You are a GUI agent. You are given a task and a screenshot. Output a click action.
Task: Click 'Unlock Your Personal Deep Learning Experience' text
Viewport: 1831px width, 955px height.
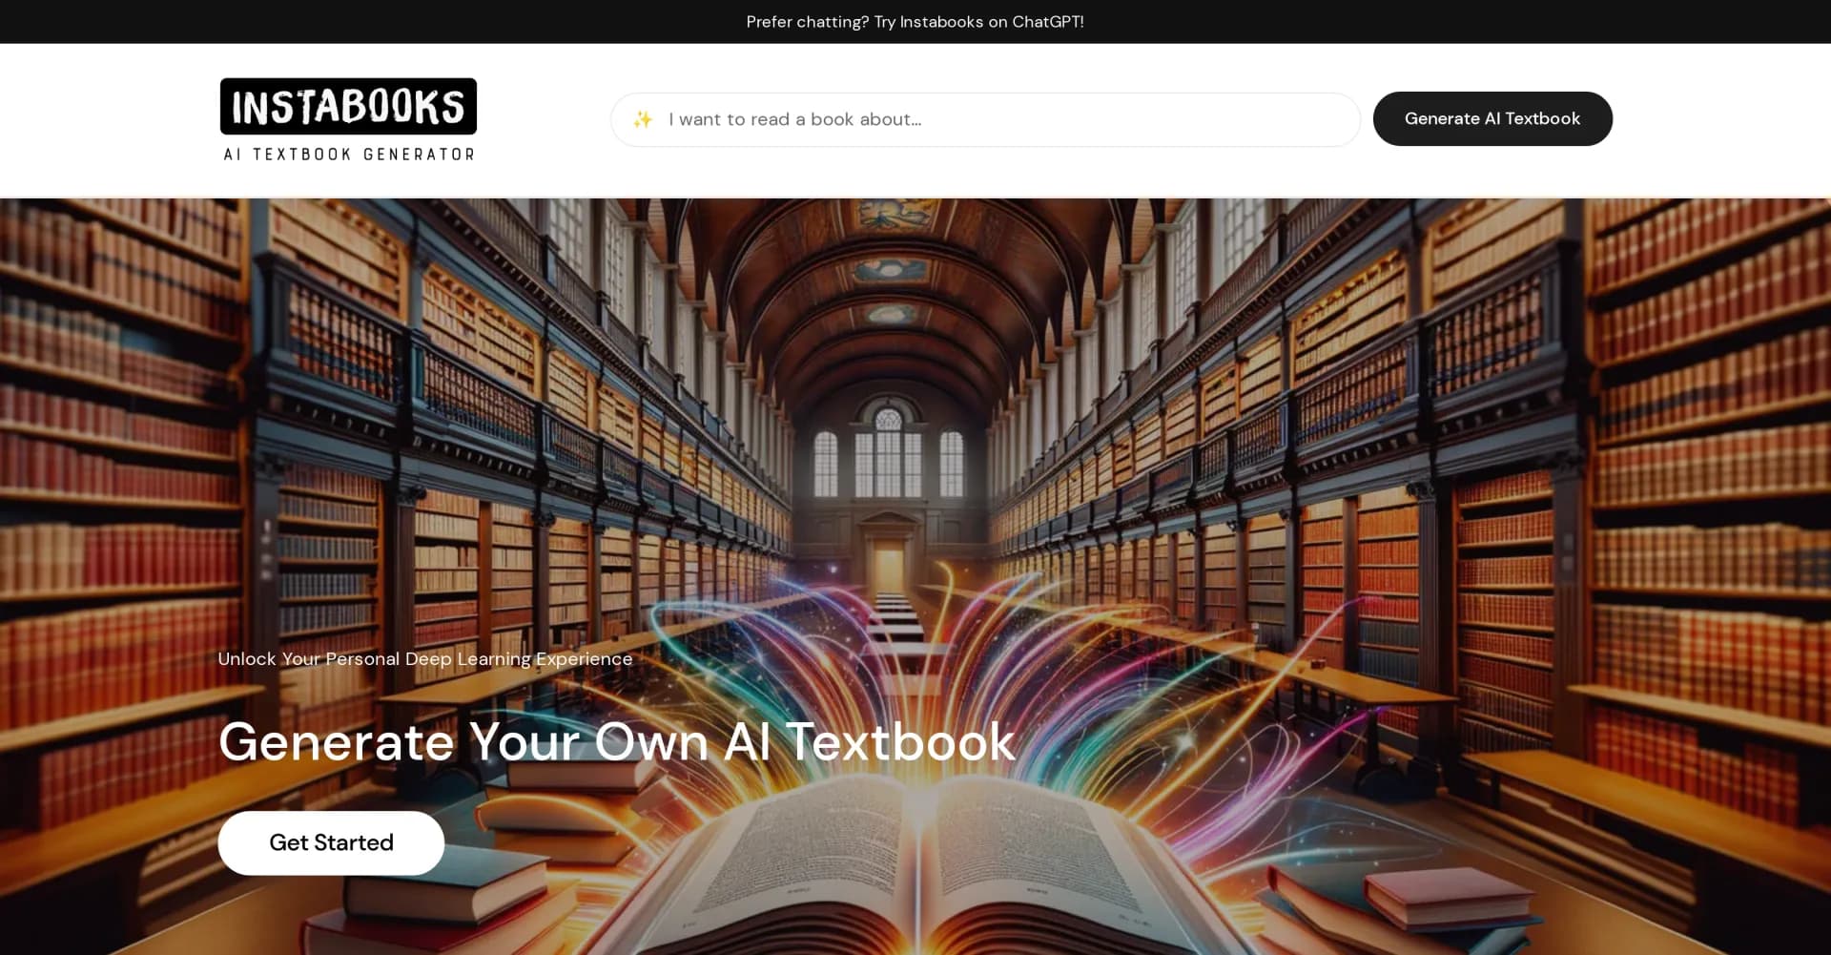[x=425, y=658]
